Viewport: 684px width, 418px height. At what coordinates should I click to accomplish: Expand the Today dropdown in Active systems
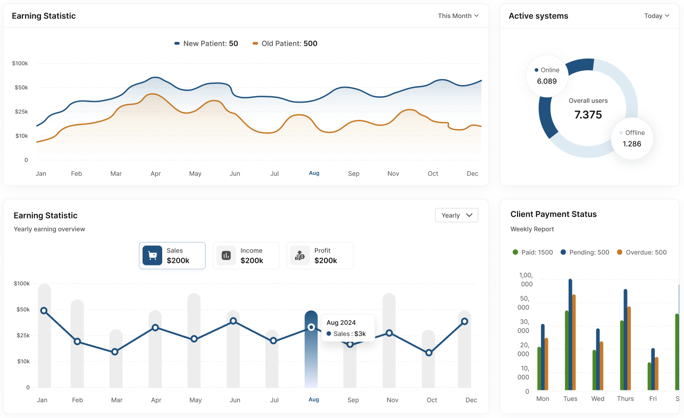(x=656, y=16)
